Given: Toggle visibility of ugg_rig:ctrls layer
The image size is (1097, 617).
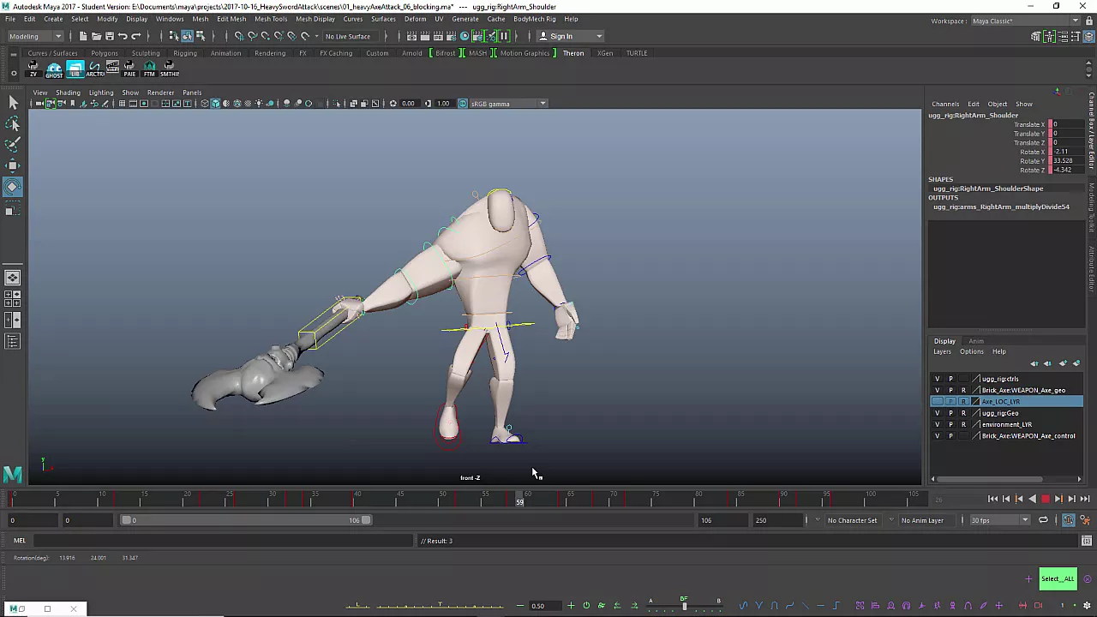Looking at the screenshot, I should [938, 379].
